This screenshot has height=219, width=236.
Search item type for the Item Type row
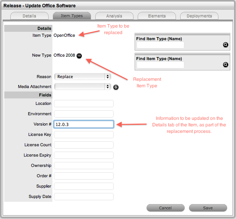pyautogui.click(x=225, y=45)
